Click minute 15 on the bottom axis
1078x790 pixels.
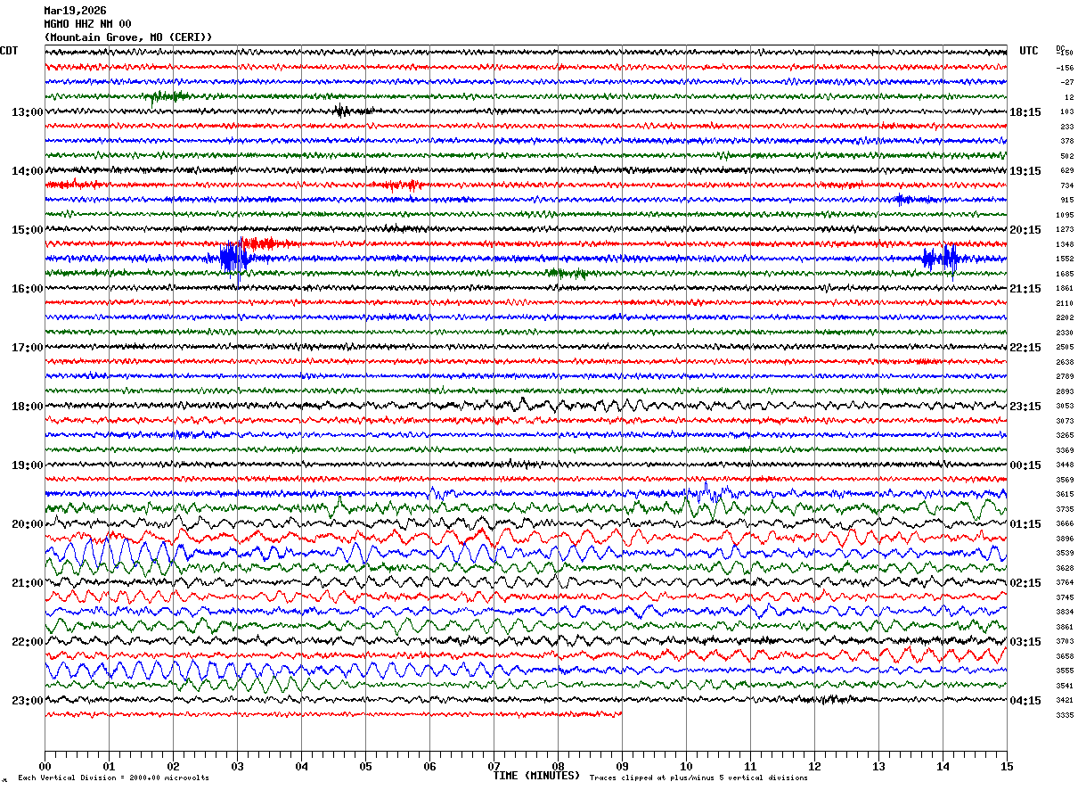1007,766
